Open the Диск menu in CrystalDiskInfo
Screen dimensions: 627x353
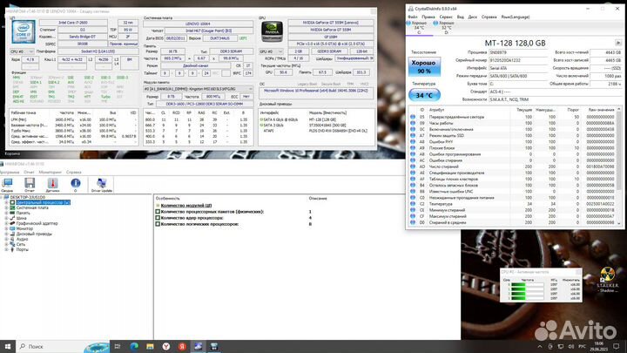[x=472, y=17]
